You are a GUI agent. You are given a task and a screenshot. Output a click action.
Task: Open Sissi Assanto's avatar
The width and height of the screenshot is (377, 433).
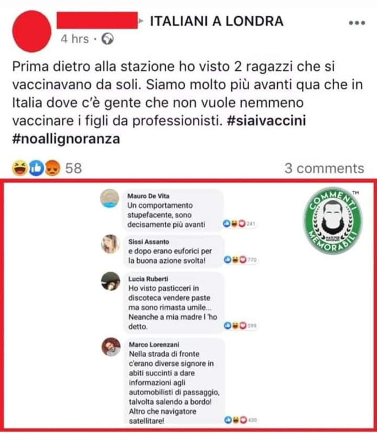pos(110,244)
